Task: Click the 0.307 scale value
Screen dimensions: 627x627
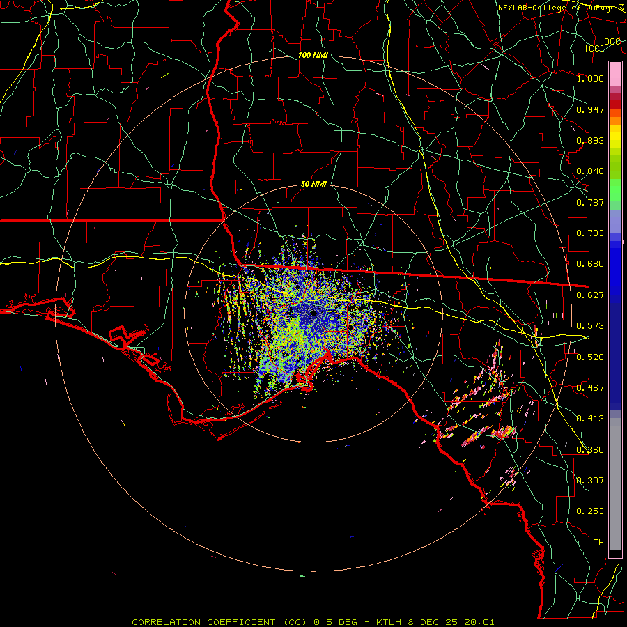Action: (590, 481)
